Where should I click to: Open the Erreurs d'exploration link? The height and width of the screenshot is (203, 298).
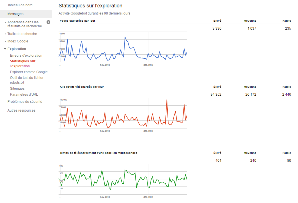(26, 56)
